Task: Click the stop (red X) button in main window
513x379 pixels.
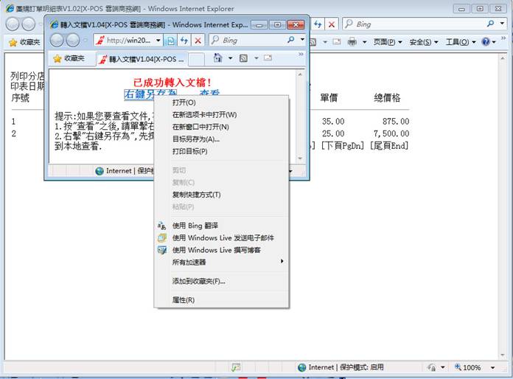Action: (332, 24)
